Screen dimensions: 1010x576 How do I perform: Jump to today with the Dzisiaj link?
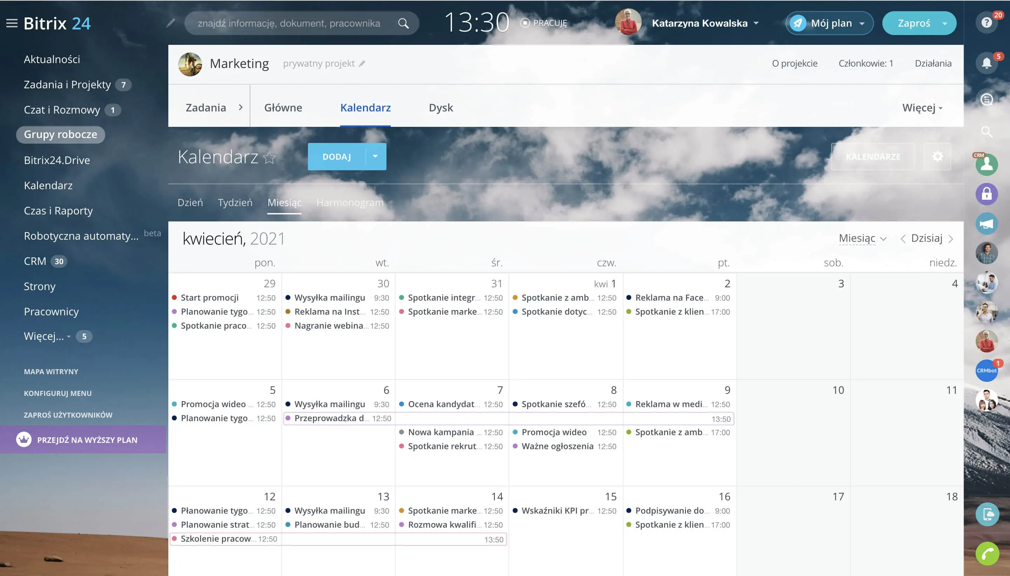tap(926, 238)
